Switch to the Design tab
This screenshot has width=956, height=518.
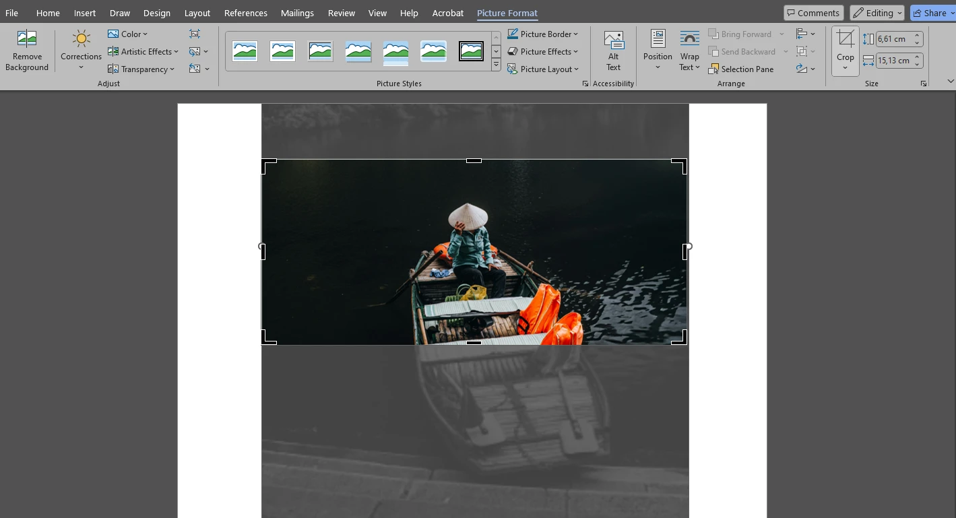point(157,13)
